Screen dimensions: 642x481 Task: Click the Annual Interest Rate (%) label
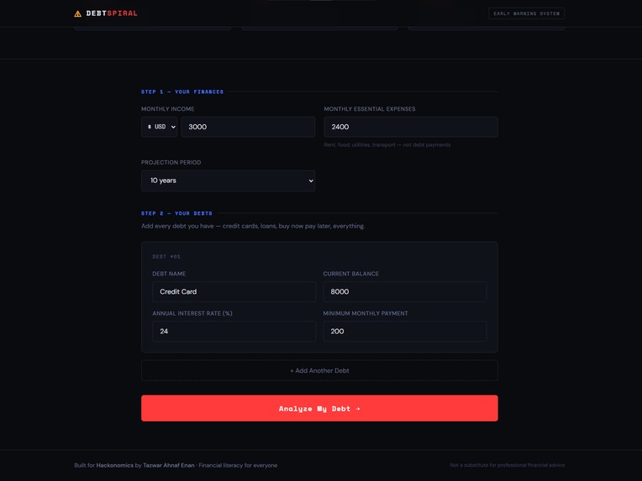click(192, 313)
